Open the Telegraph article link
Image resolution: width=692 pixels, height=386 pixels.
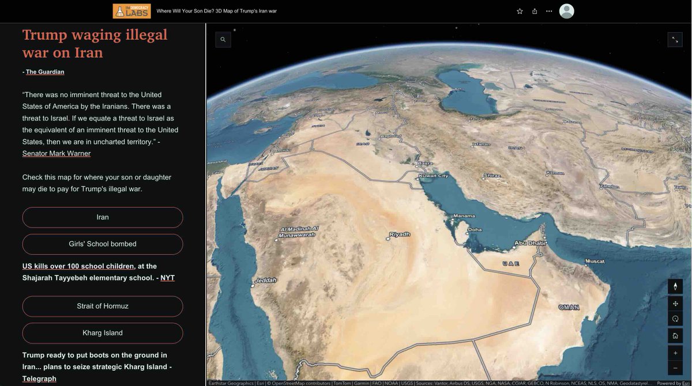point(39,379)
